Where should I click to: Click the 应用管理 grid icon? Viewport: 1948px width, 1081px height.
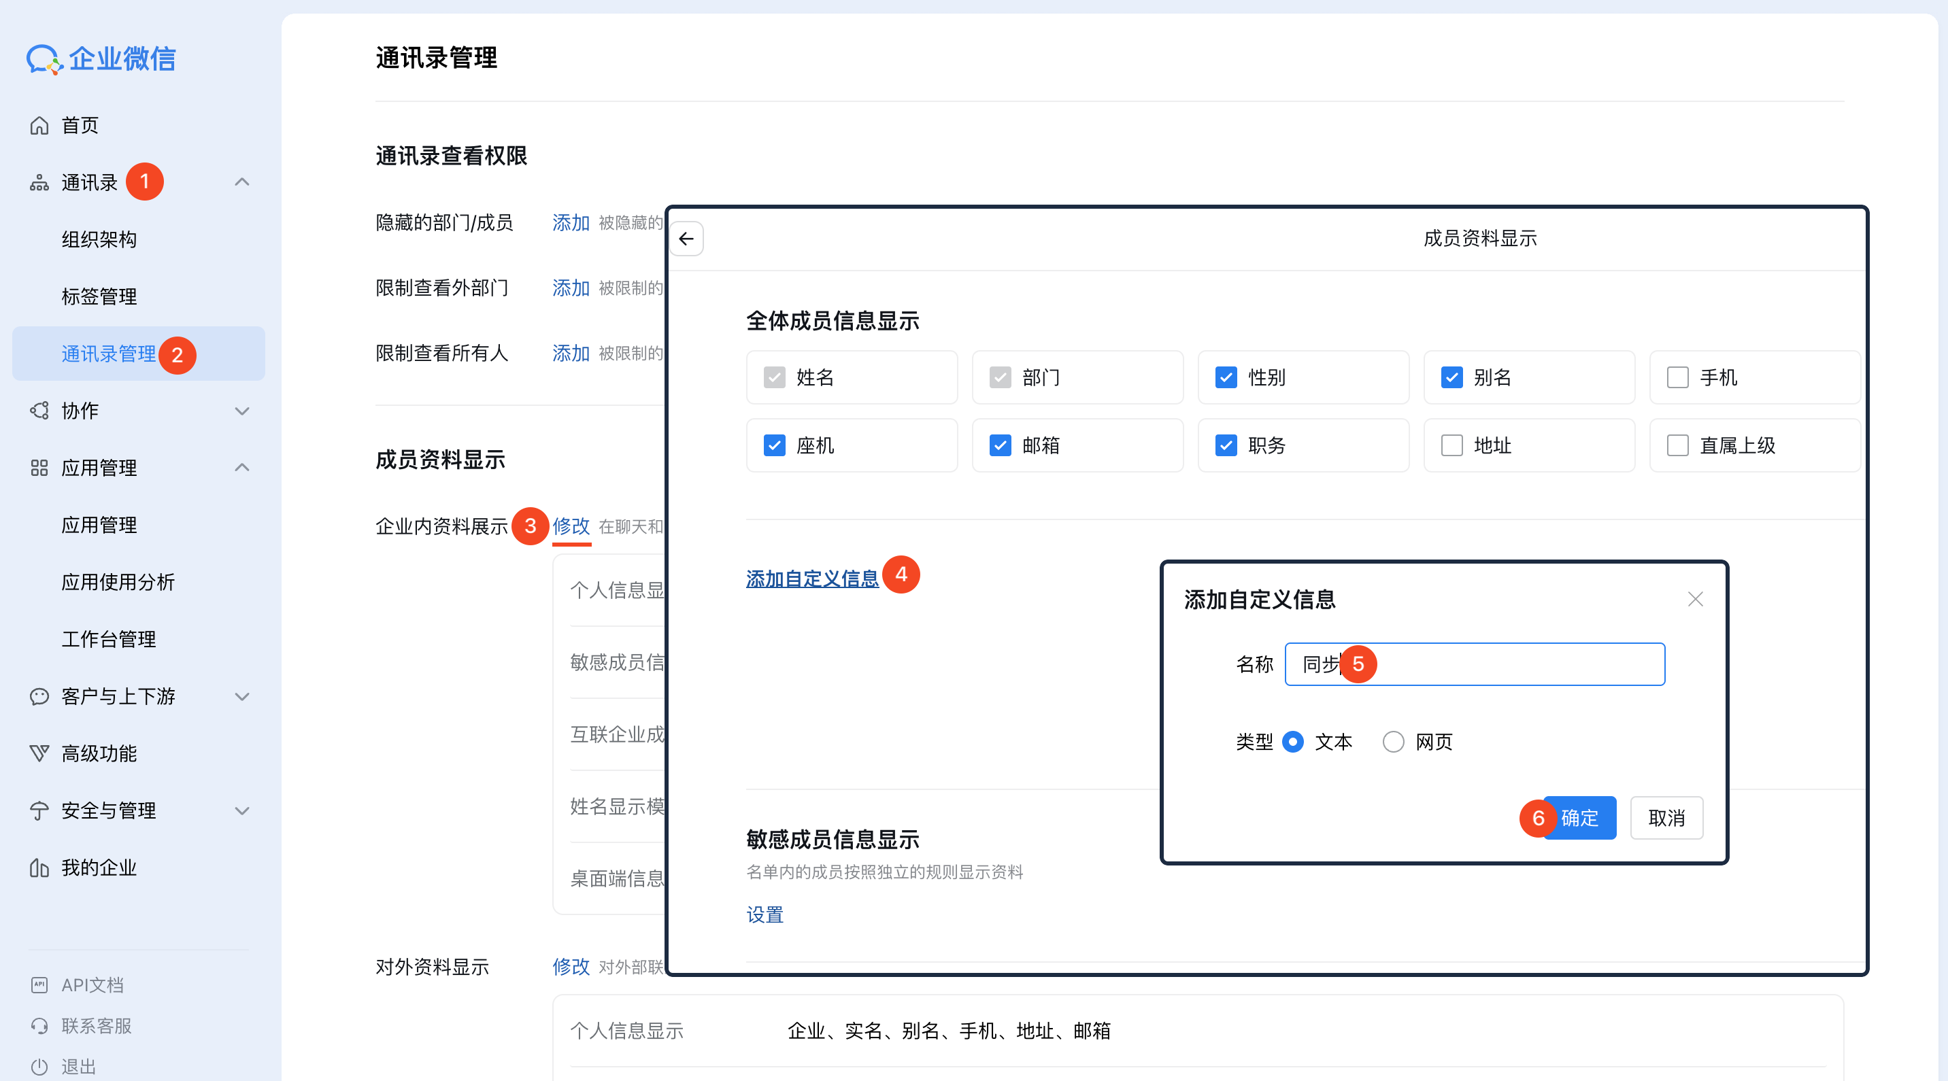pyautogui.click(x=39, y=468)
